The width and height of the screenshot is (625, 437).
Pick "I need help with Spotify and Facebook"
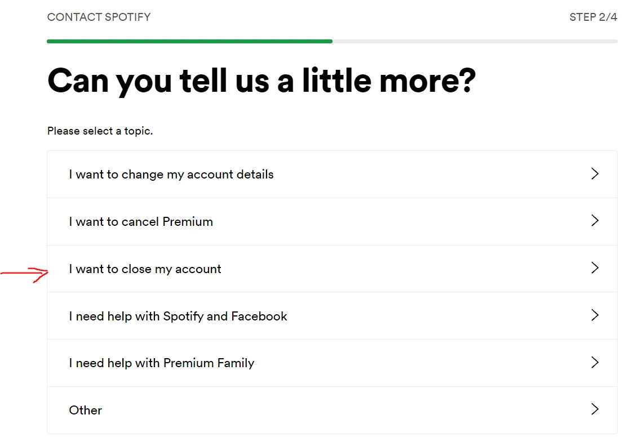click(178, 316)
